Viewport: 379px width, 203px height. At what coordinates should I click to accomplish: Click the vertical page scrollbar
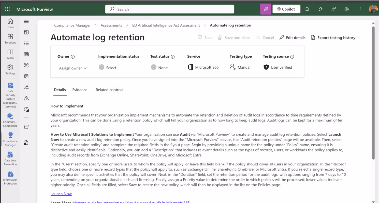[373, 93]
